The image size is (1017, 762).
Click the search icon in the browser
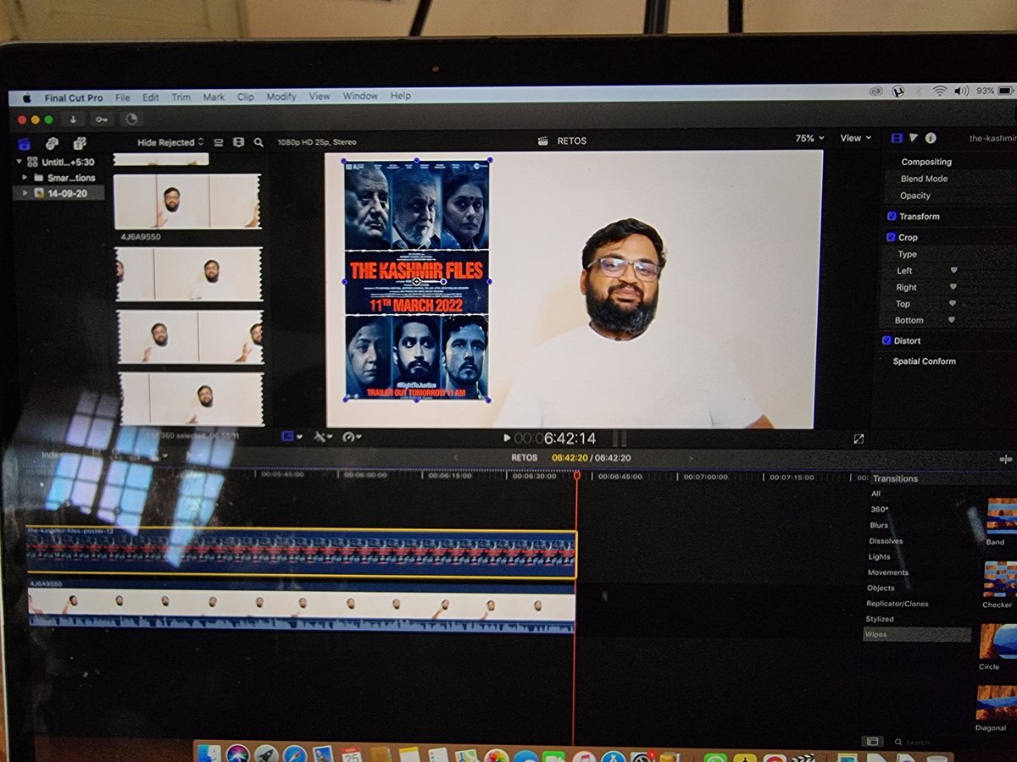tap(258, 142)
